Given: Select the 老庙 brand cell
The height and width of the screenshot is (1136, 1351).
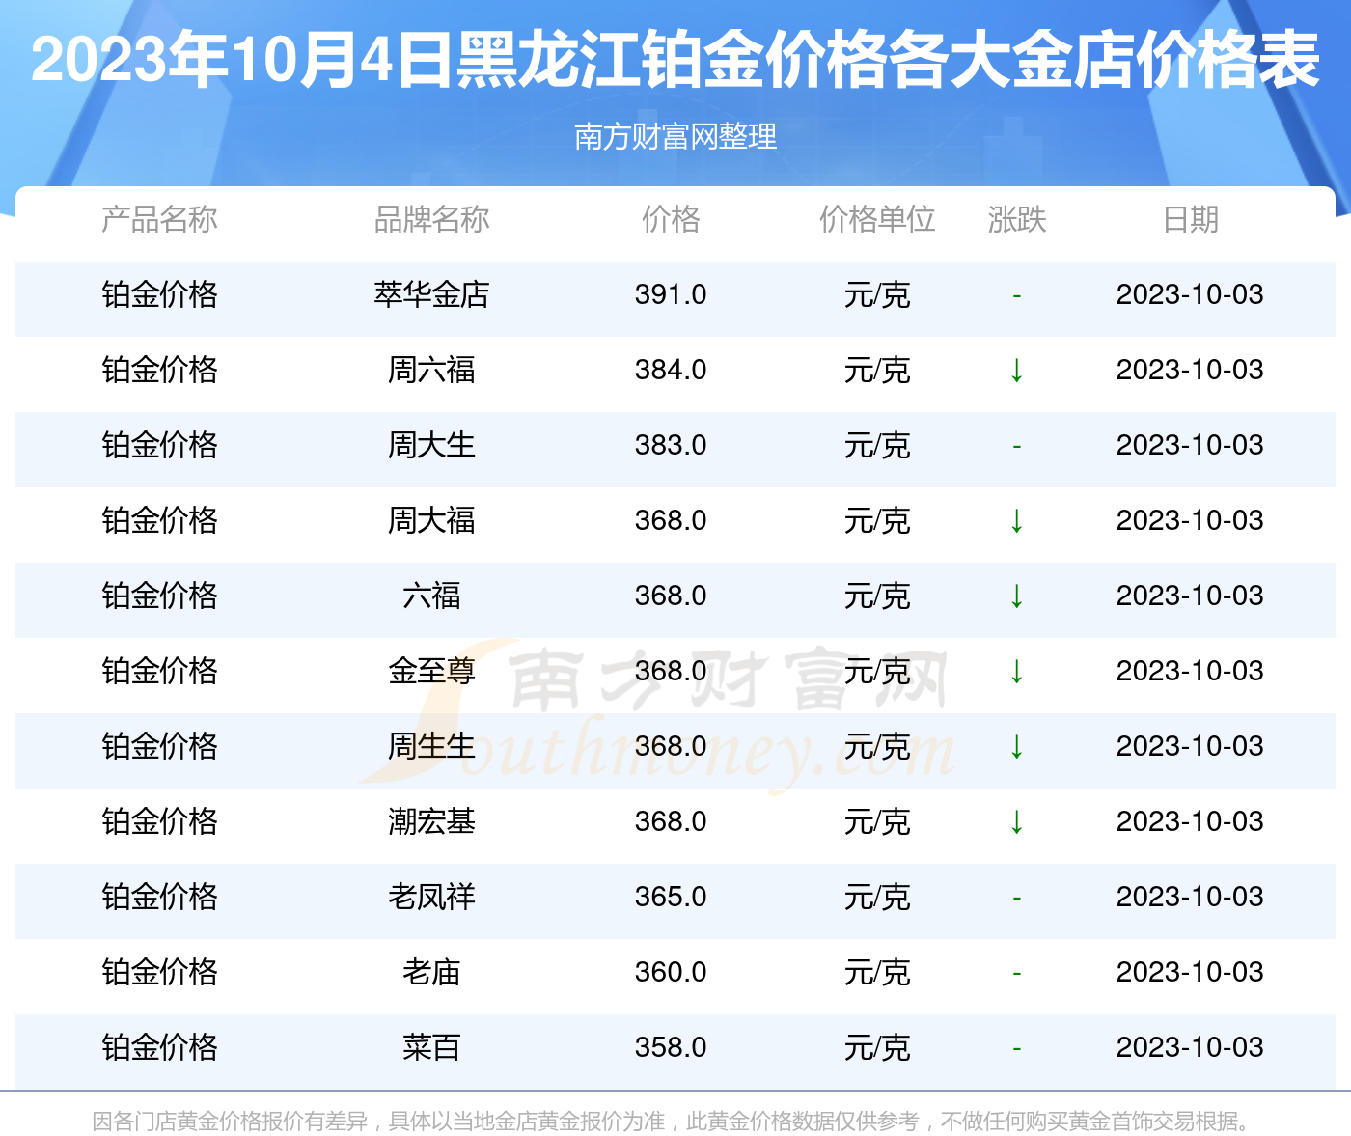Looking at the screenshot, I should [x=431, y=972].
